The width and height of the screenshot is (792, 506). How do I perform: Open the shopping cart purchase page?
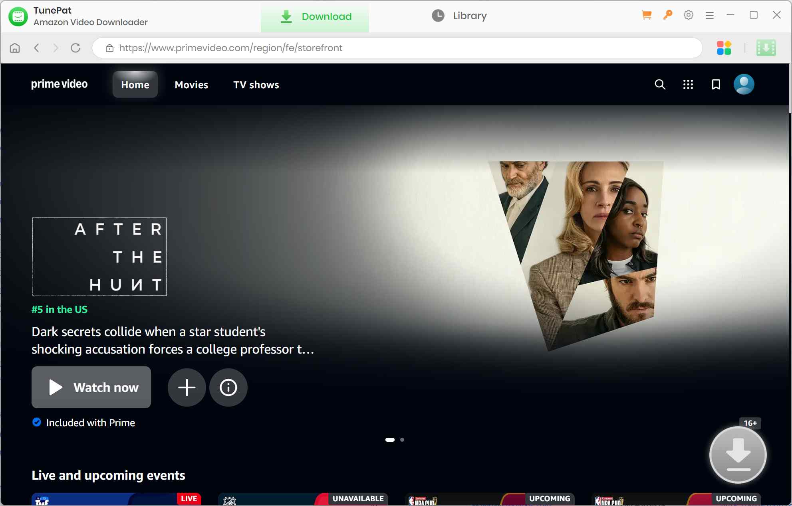point(646,15)
